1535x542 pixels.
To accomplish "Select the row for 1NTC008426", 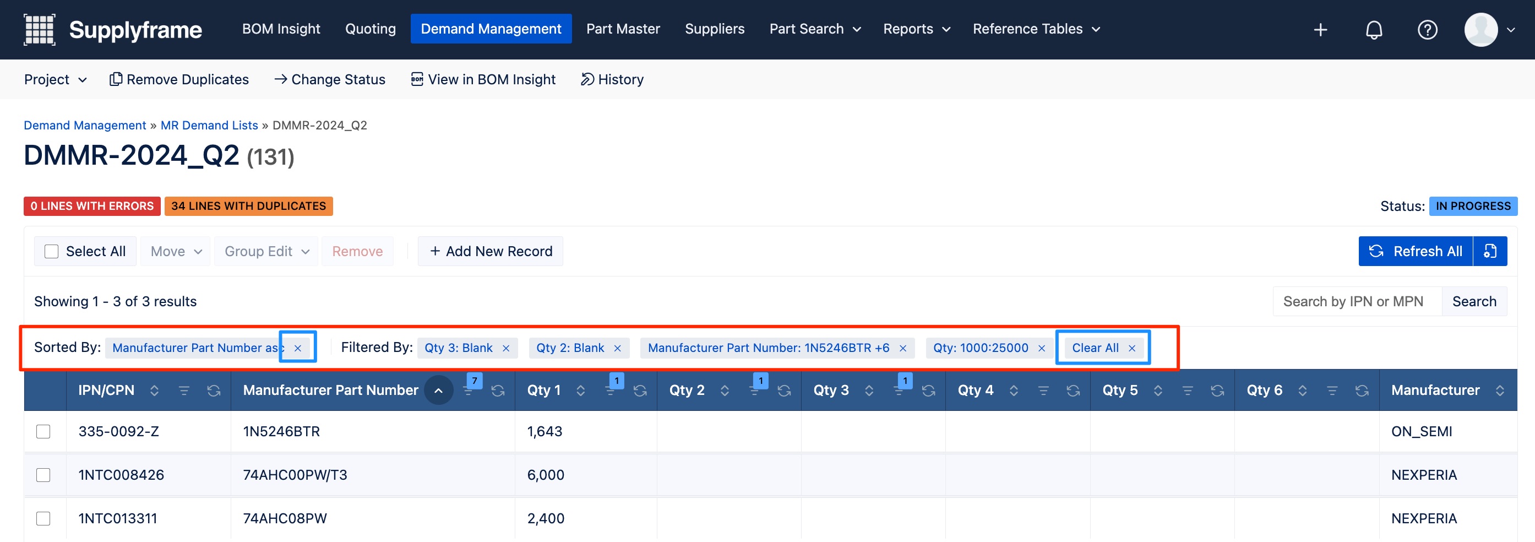I will [x=43, y=475].
